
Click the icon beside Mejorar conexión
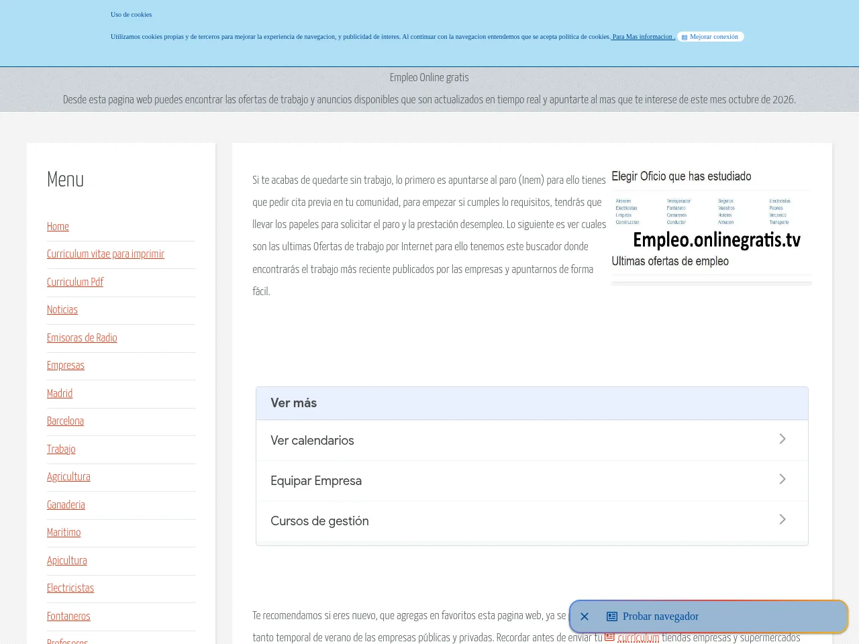point(685,37)
